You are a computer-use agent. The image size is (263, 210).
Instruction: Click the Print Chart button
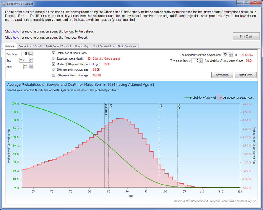pyautogui.click(x=246, y=36)
